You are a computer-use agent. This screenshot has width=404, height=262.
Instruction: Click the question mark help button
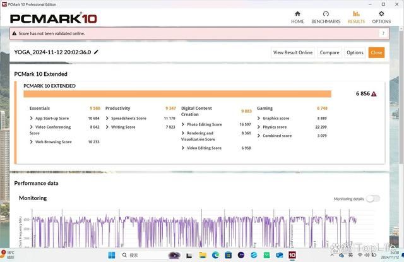(x=384, y=33)
